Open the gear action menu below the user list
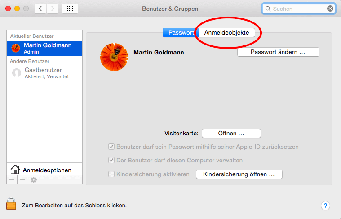The height and width of the screenshot is (219, 341). pos(34,180)
